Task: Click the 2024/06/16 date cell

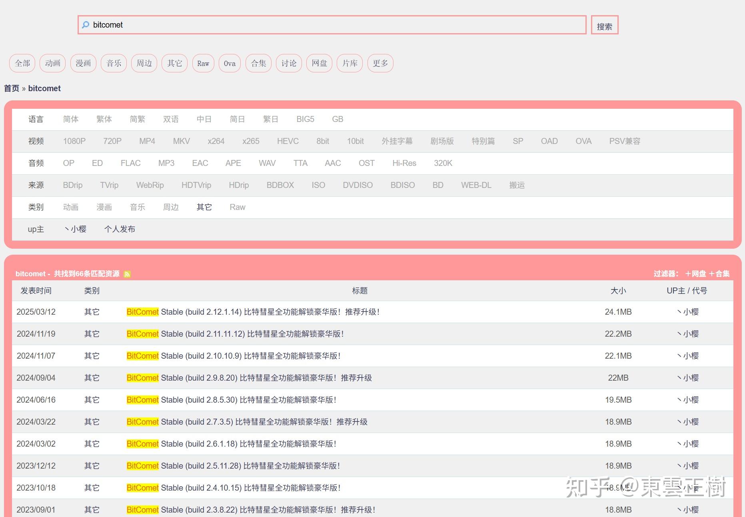Action: click(x=36, y=400)
